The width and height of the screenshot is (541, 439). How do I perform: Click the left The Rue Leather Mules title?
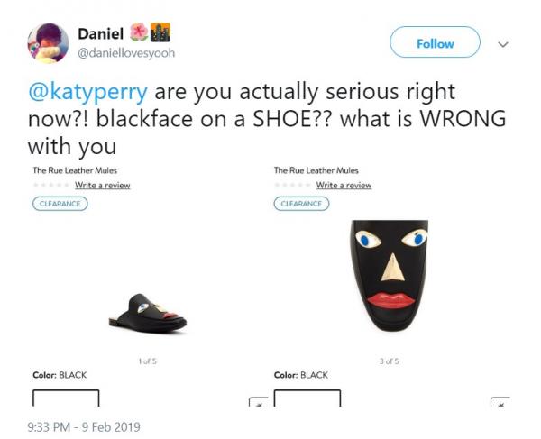click(x=75, y=170)
